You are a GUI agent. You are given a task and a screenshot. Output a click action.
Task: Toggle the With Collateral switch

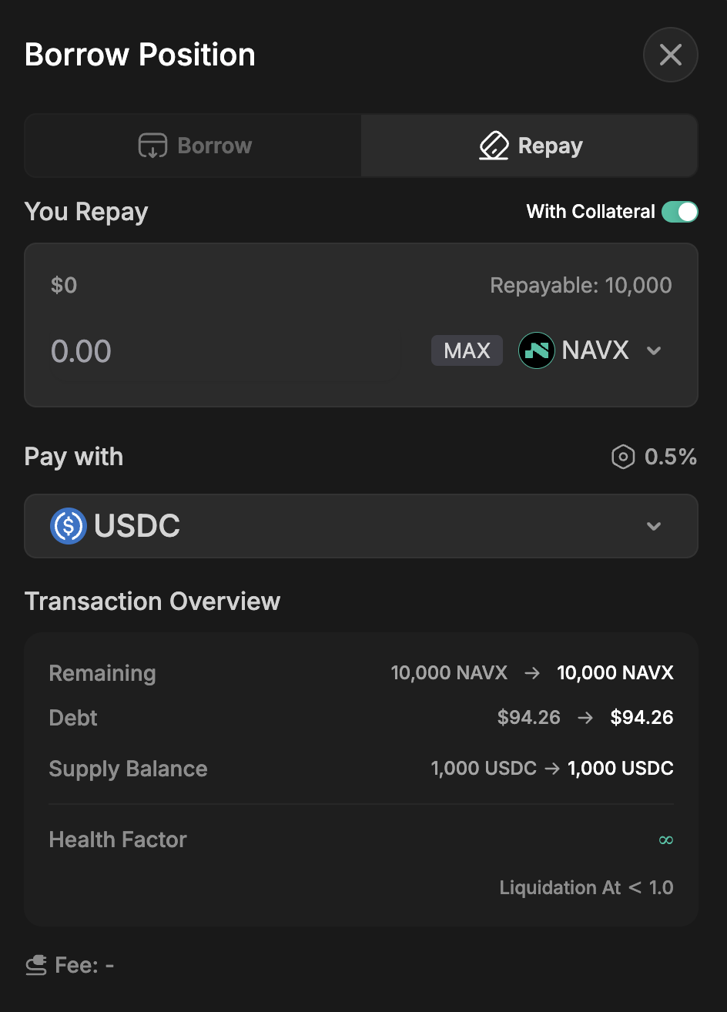pyautogui.click(x=679, y=212)
